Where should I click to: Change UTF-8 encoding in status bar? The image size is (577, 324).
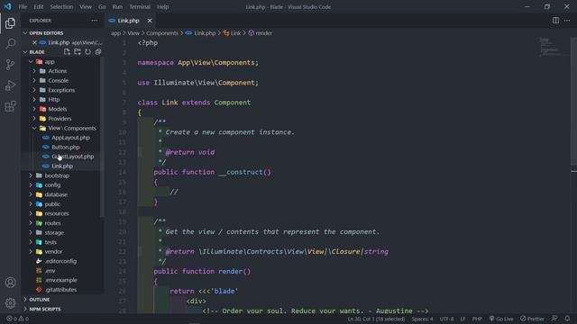(x=447, y=319)
